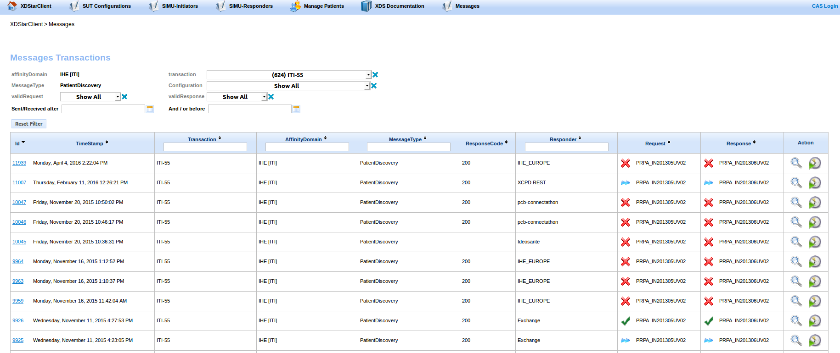The image size is (840, 353).
Task: Open the validResponse Show All dropdown
Action: (237, 97)
